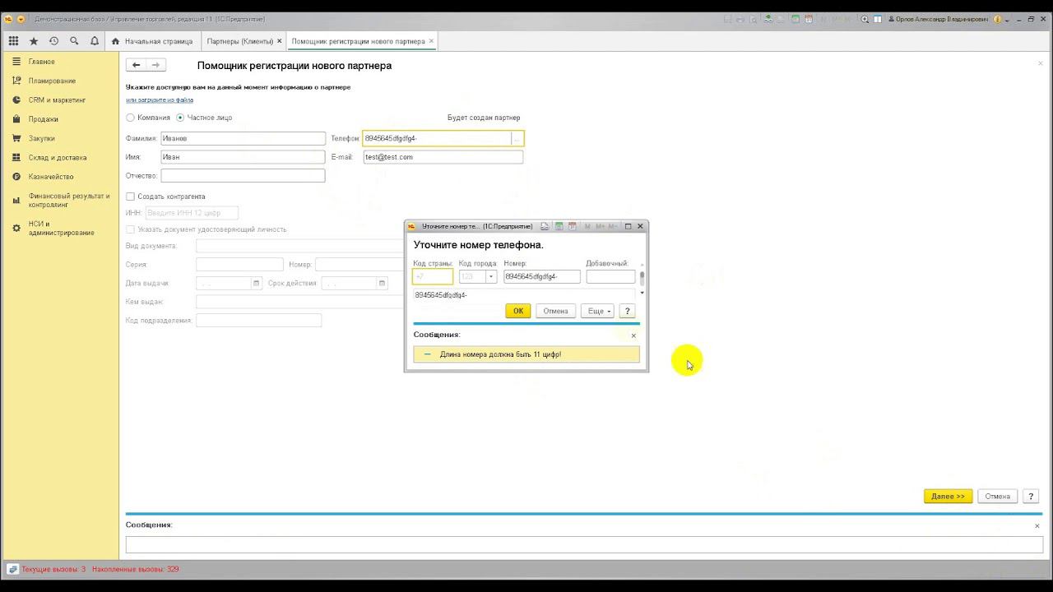Click the Имя input field
Viewport: 1053px width, 592px height.
pyautogui.click(x=243, y=157)
